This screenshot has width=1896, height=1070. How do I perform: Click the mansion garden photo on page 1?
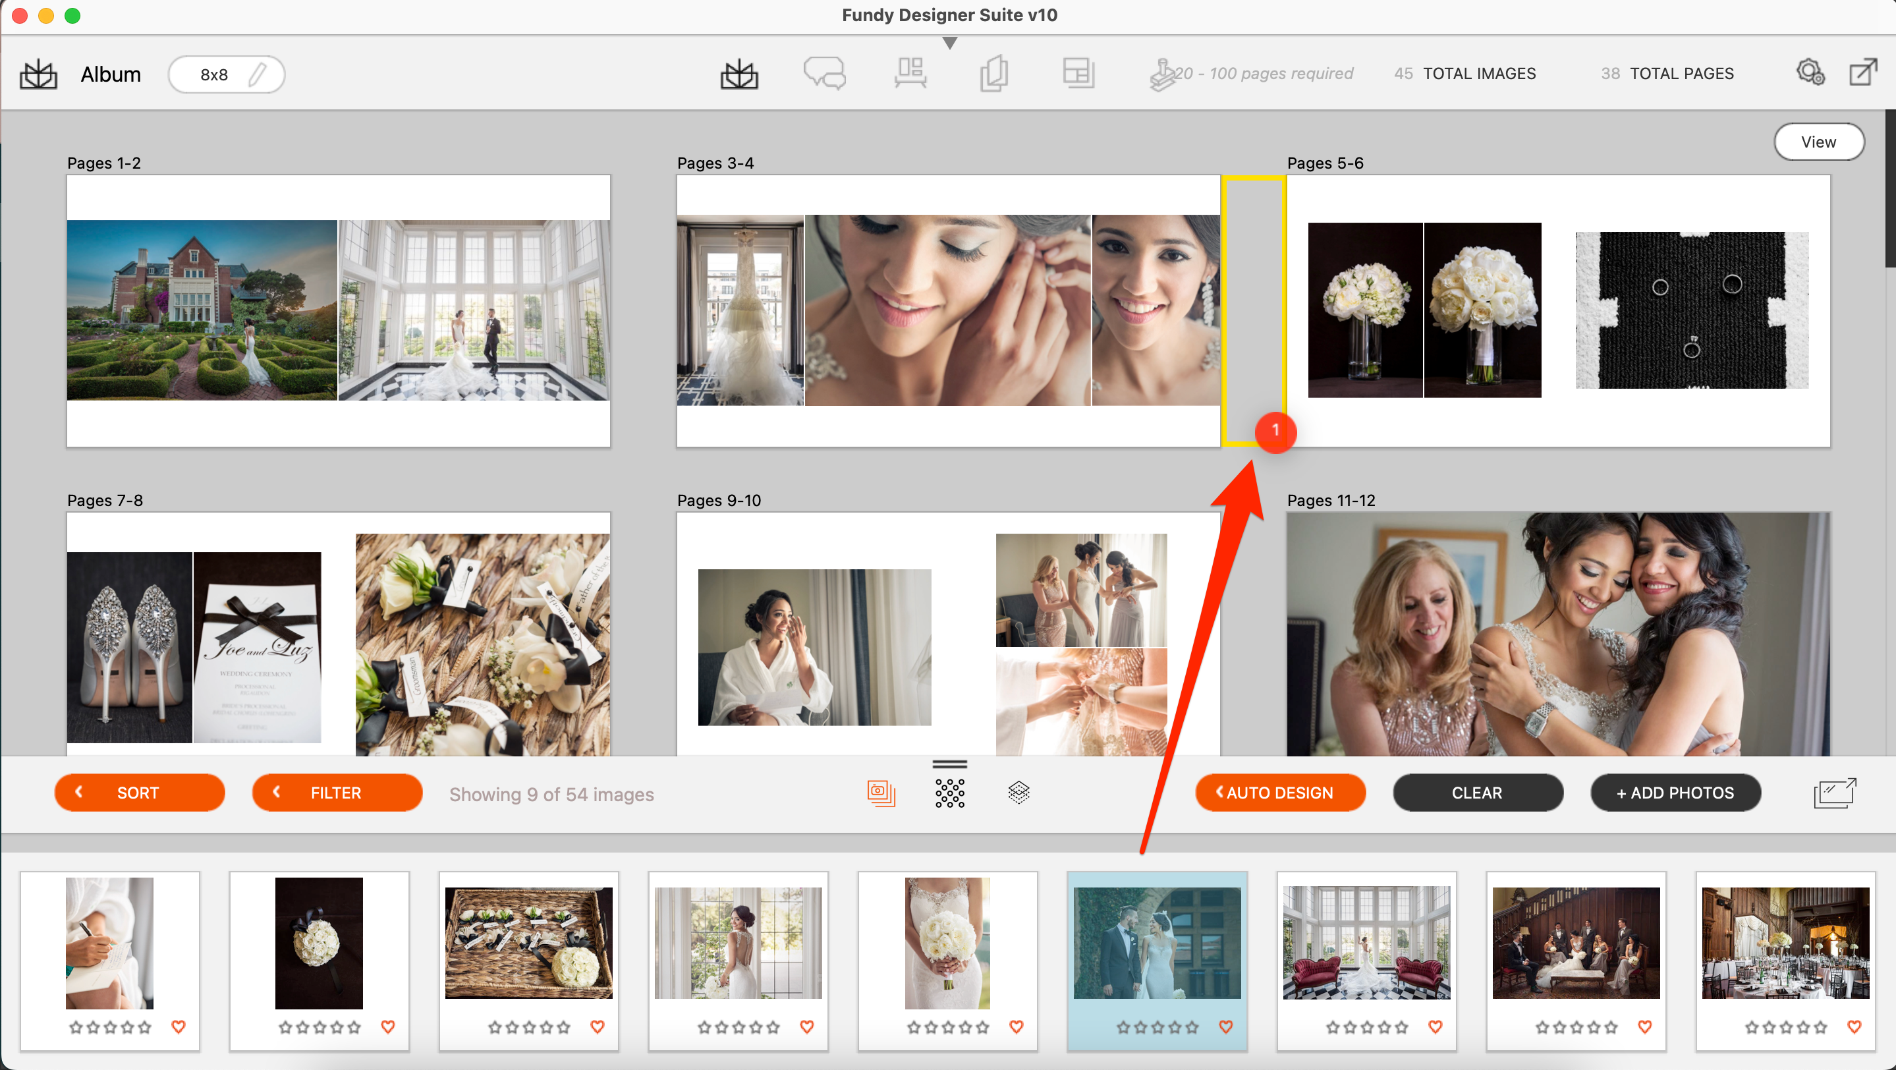[x=202, y=310]
